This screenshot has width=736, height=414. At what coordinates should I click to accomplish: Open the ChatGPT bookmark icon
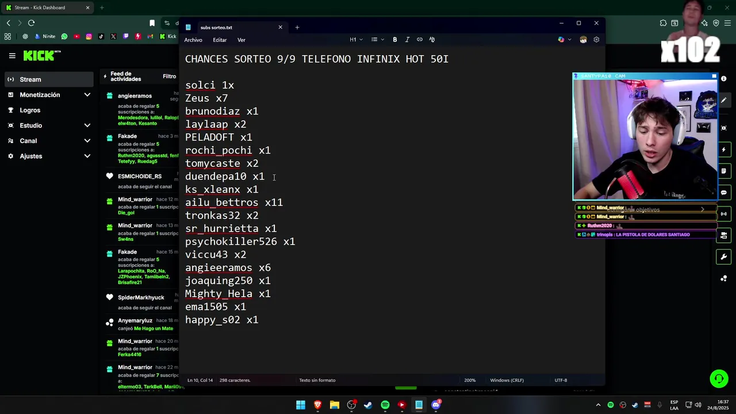[25, 36]
